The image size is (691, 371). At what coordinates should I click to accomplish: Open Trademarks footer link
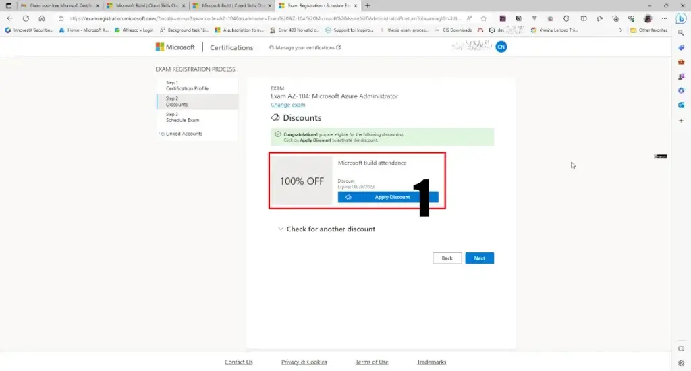tap(431, 362)
